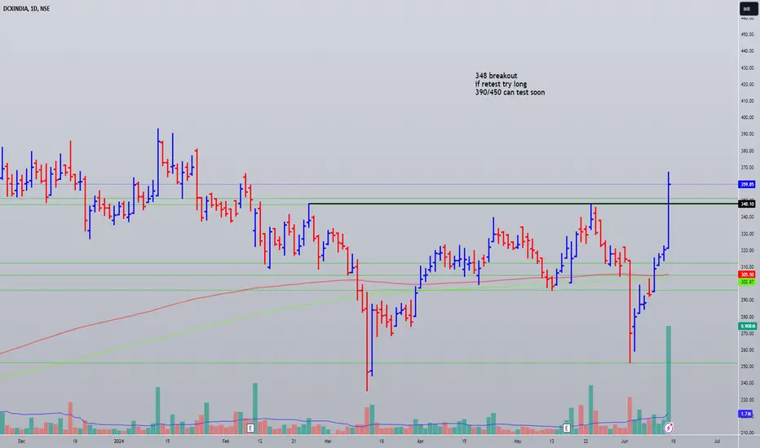Click the DCXINDIA, 1D, NSE chart title

coord(26,9)
